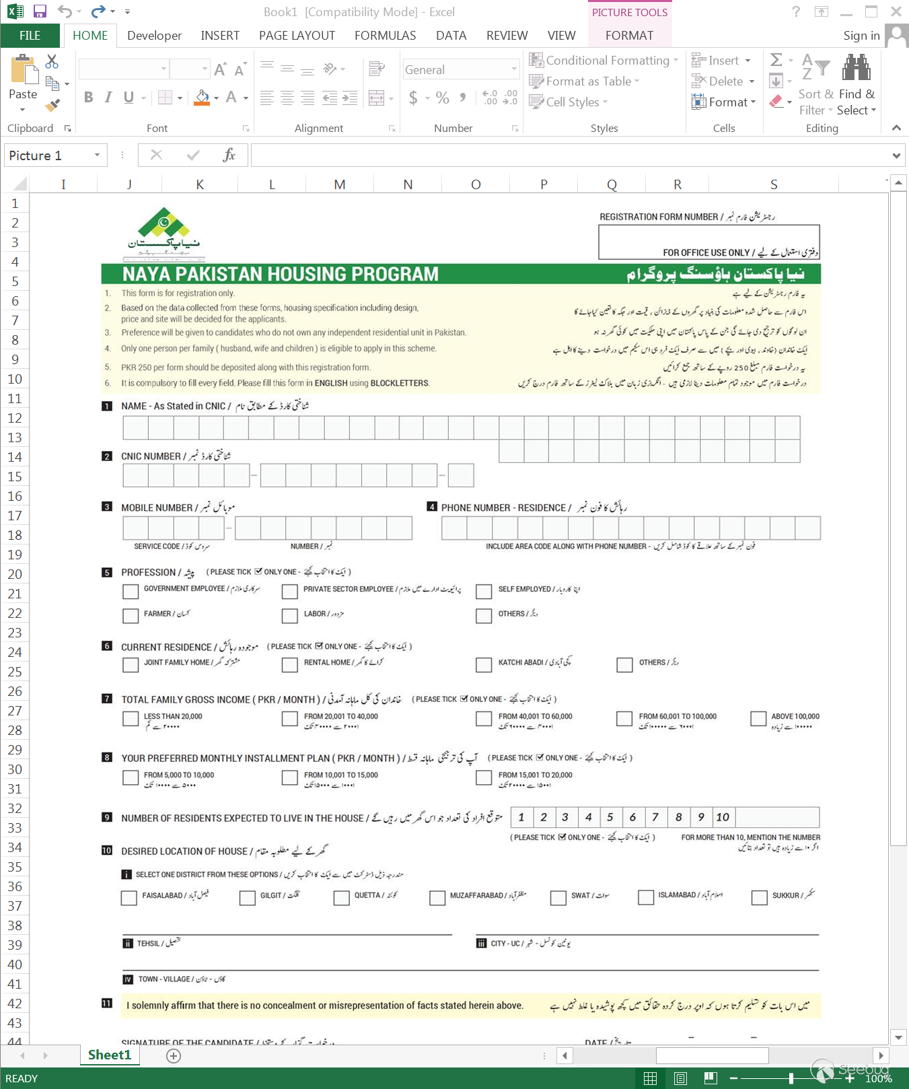This screenshot has width=909, height=1089.
Task: Click the AutoSum sigma icon
Action: (776, 60)
